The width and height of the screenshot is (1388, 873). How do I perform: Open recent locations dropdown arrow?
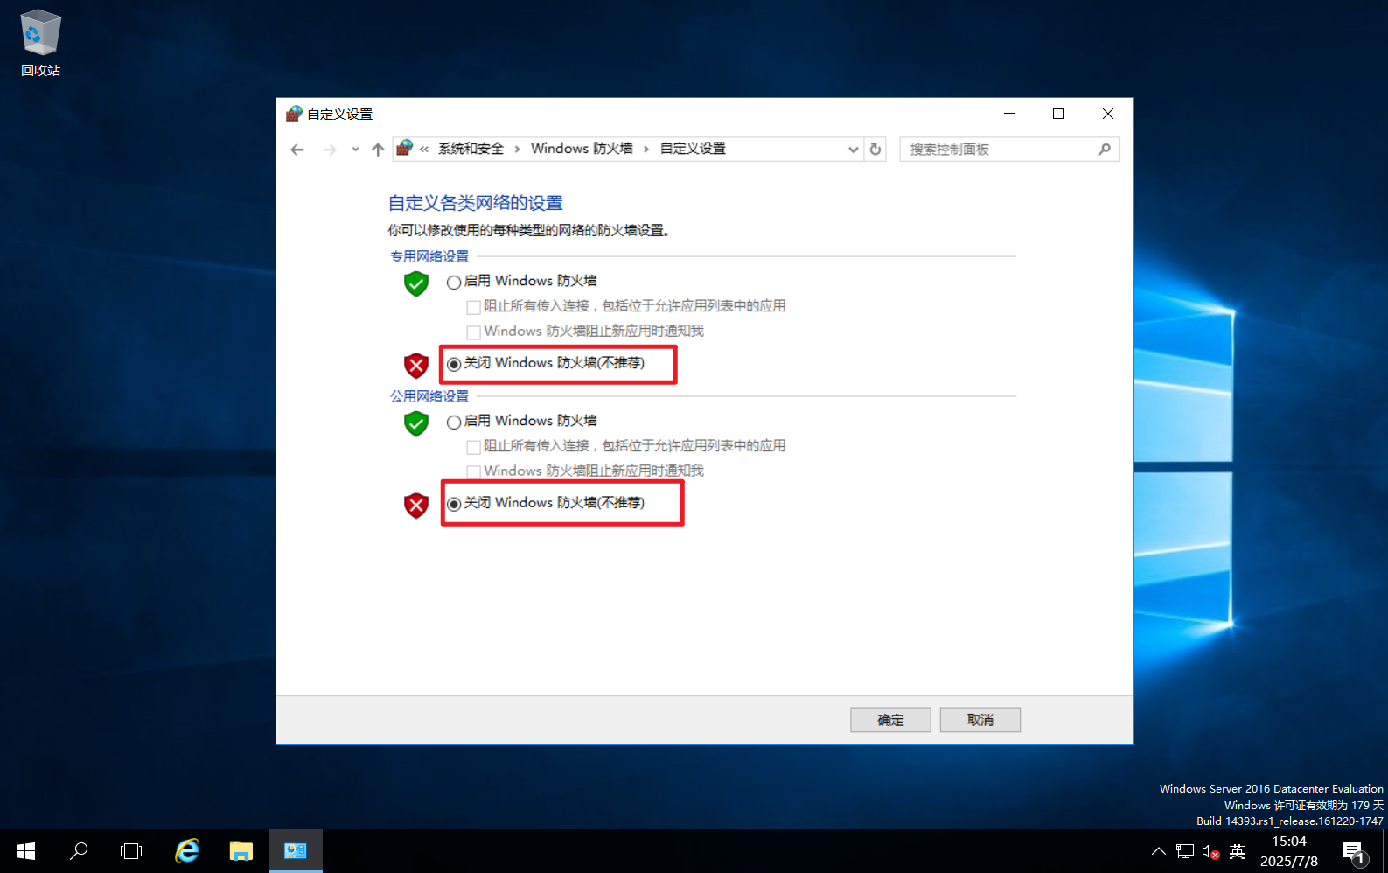click(x=355, y=150)
